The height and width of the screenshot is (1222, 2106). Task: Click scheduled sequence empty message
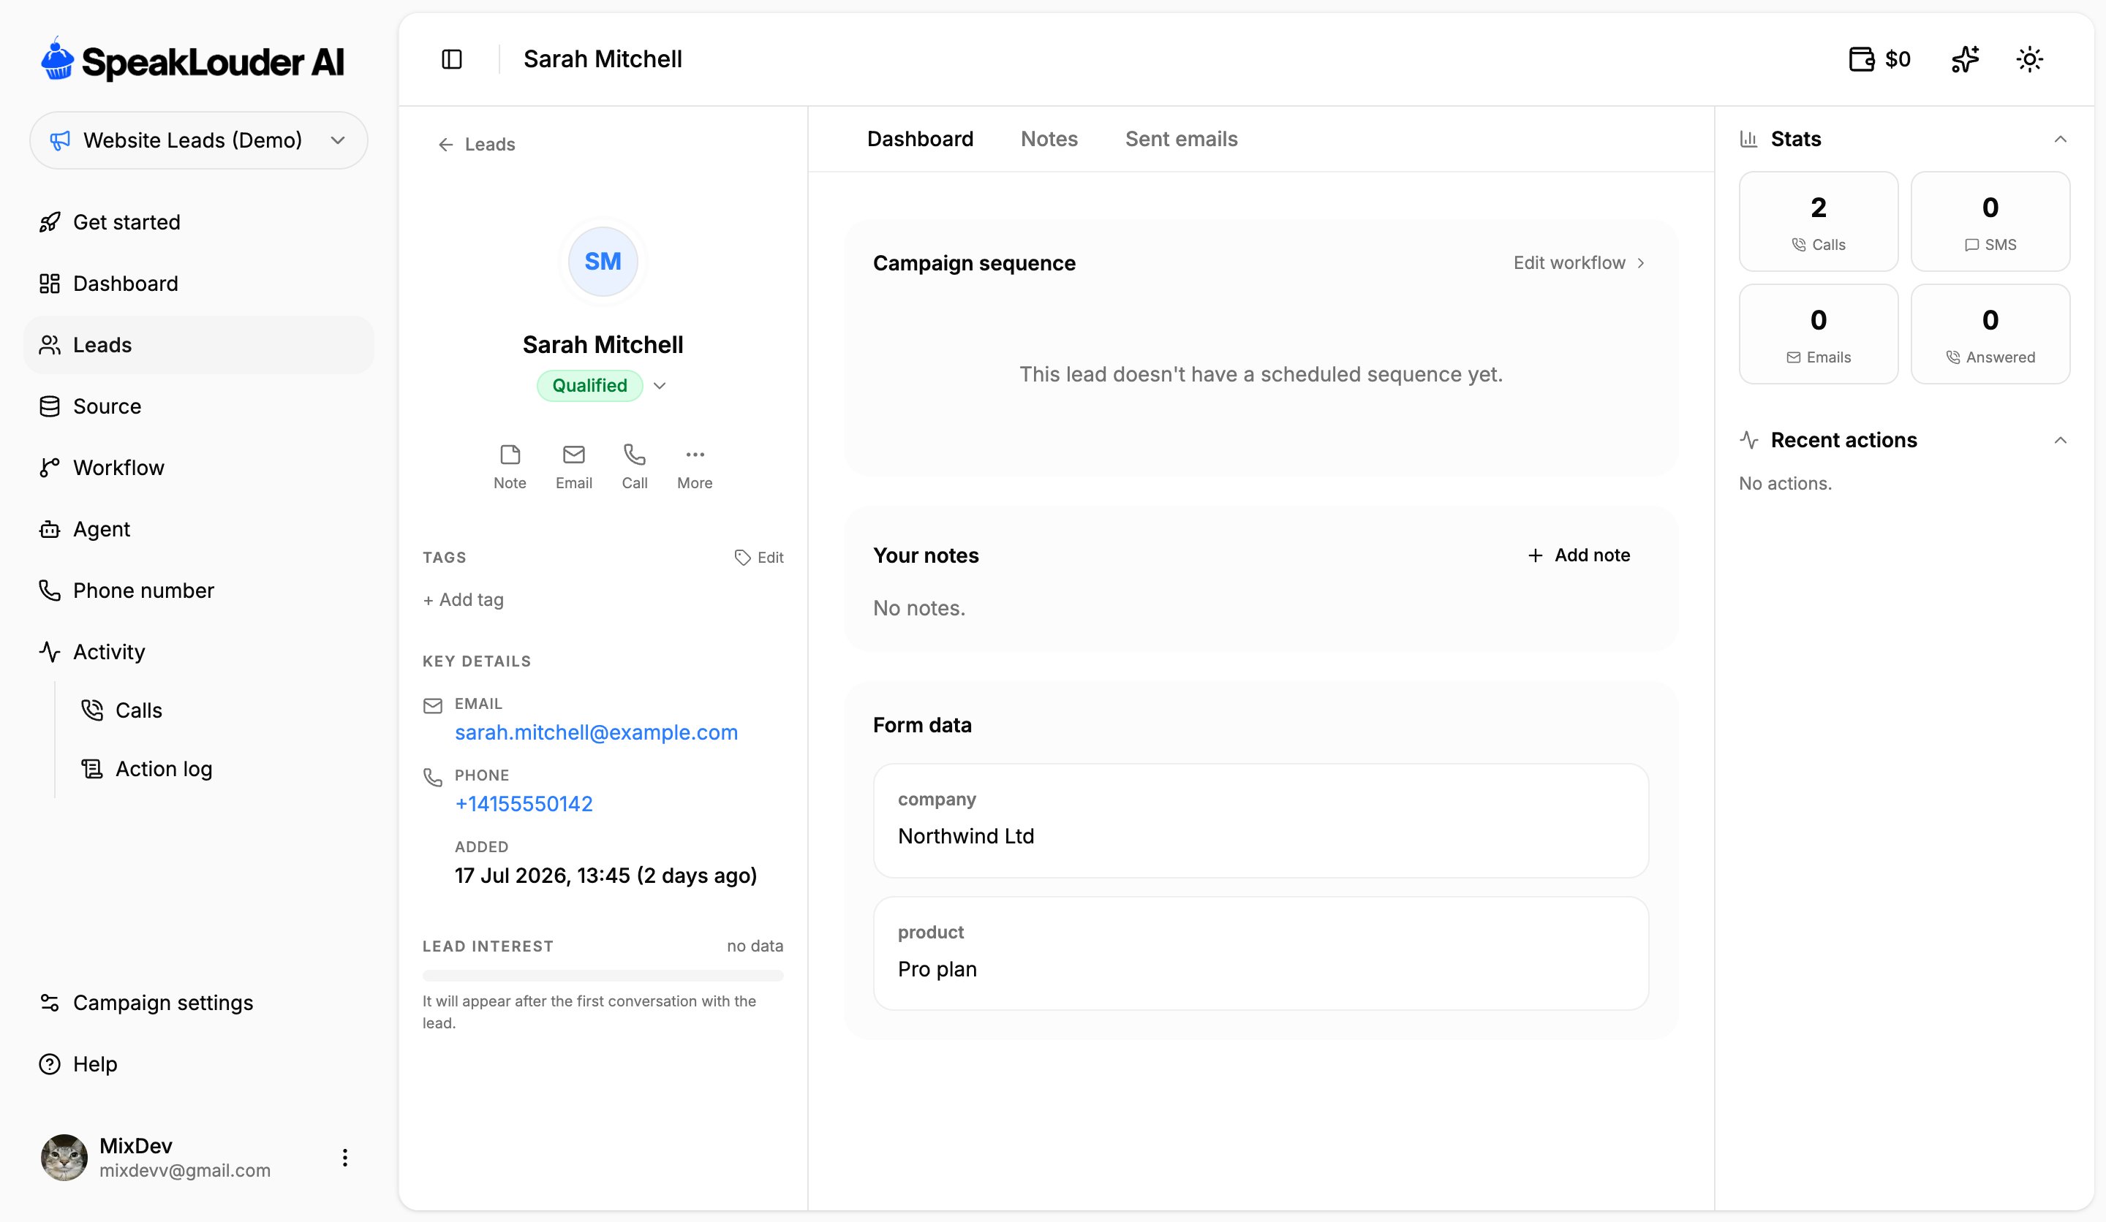click(1260, 374)
